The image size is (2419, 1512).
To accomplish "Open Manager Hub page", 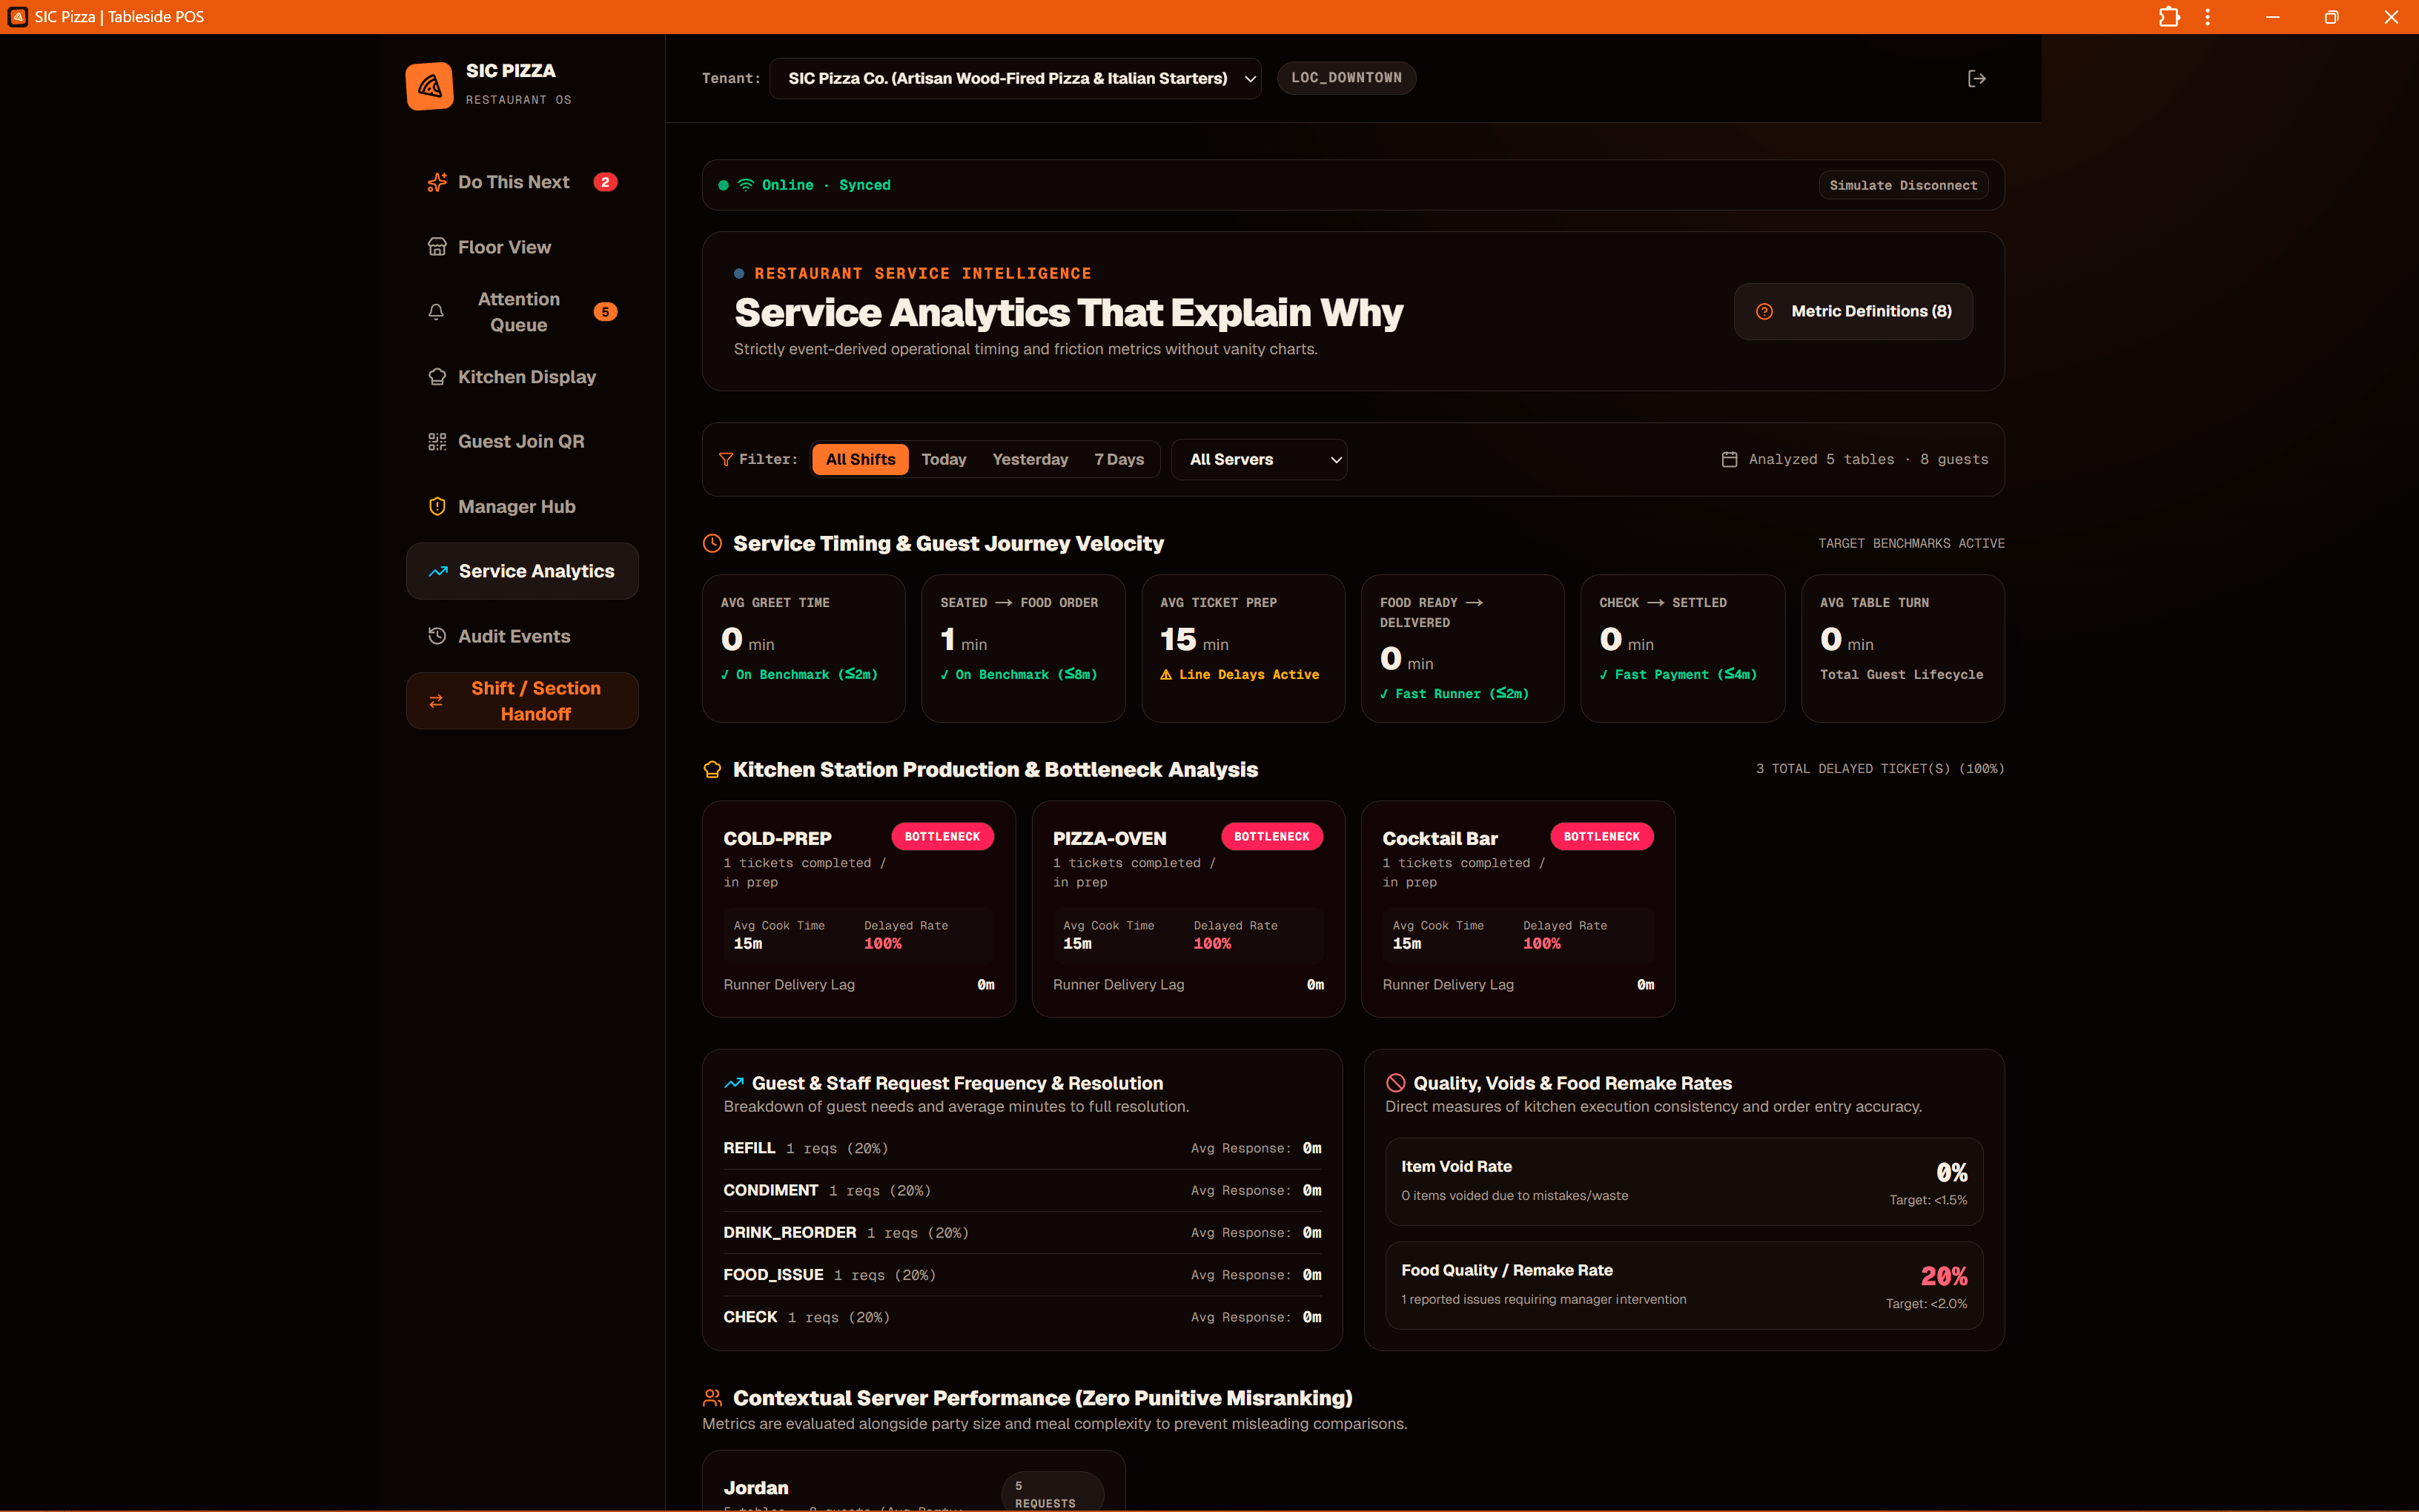I will tap(522, 507).
